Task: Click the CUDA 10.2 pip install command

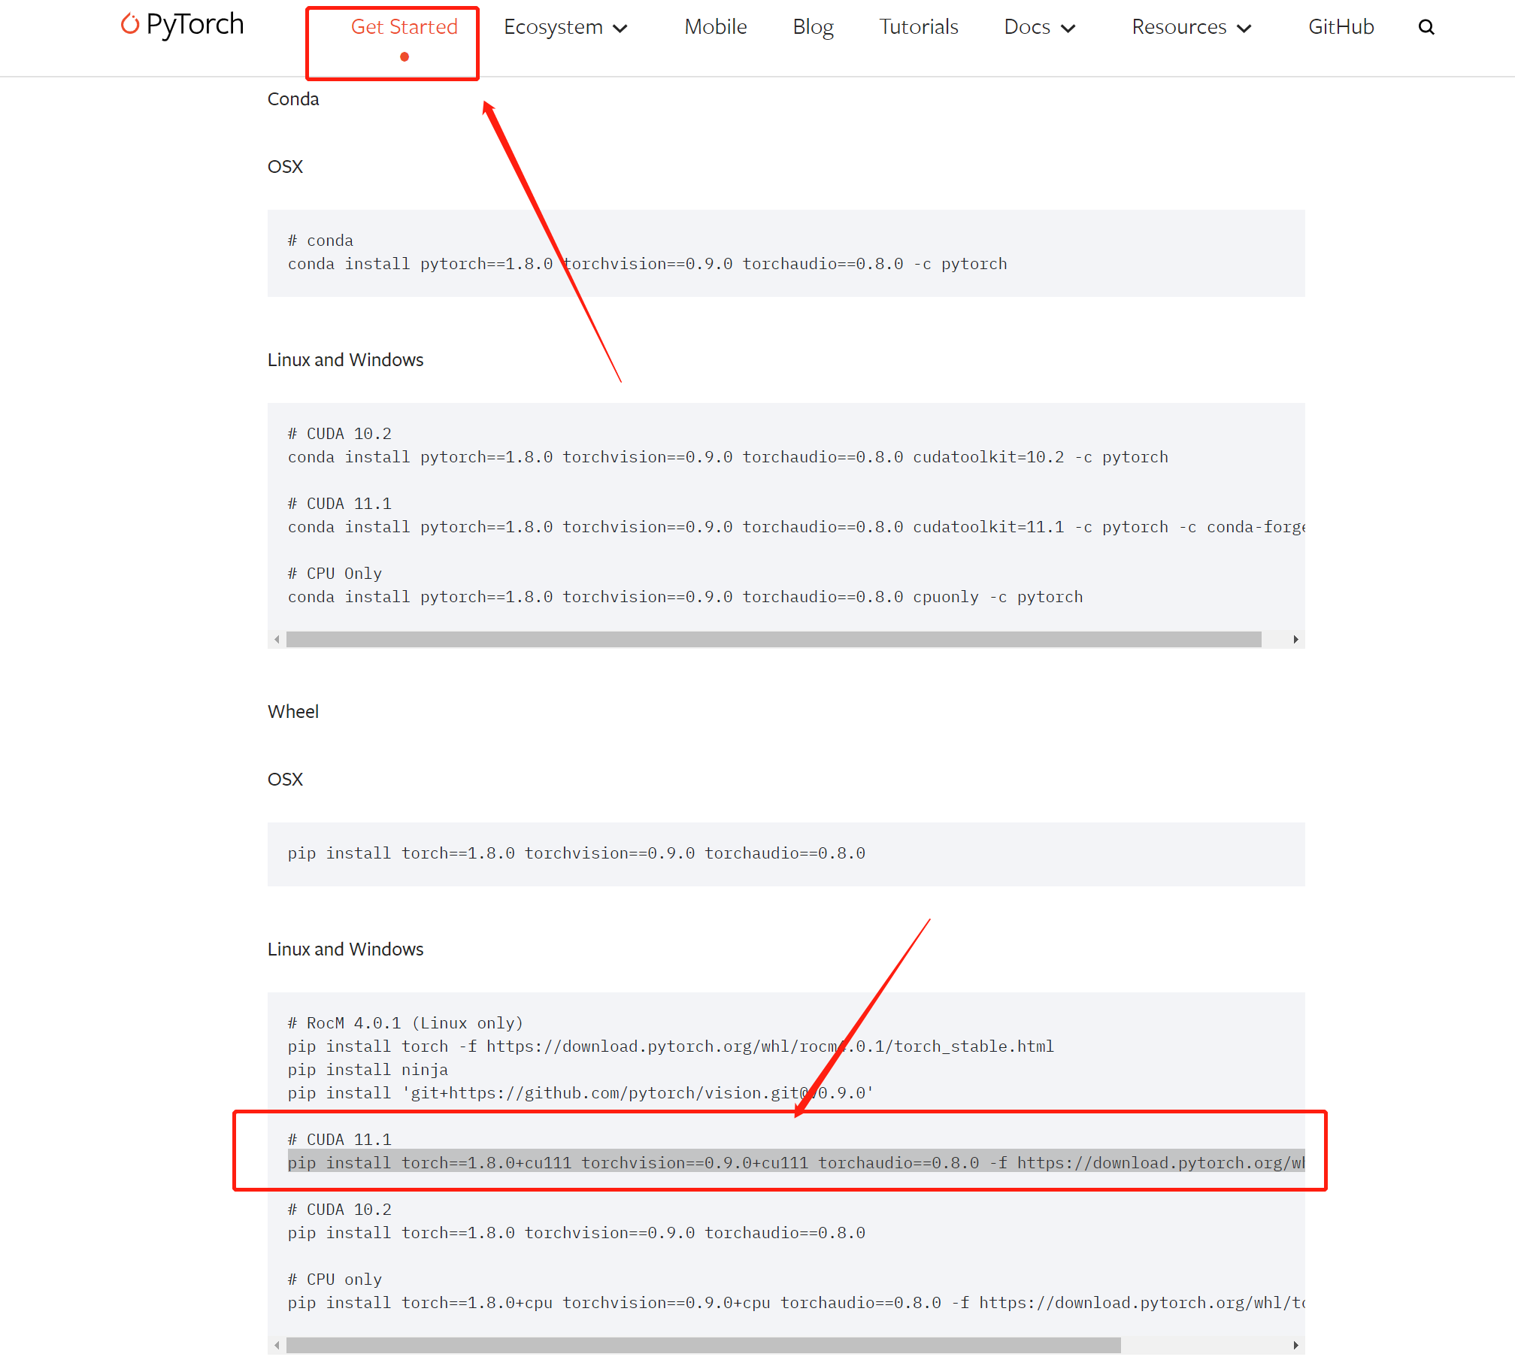Action: 576,1232
